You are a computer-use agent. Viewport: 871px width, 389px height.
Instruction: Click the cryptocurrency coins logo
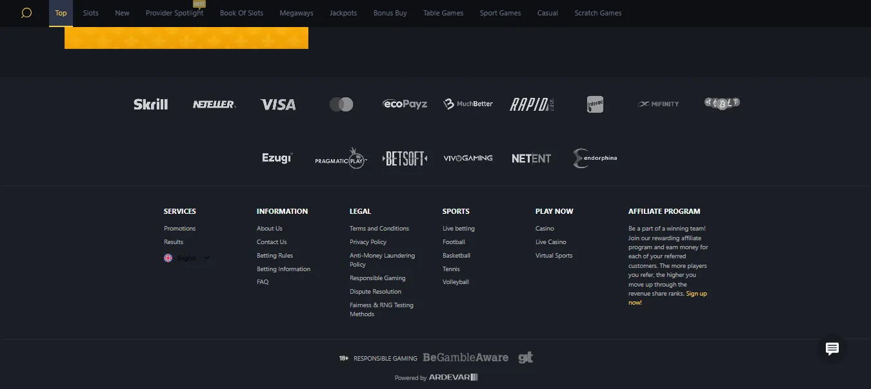pyautogui.click(x=722, y=103)
